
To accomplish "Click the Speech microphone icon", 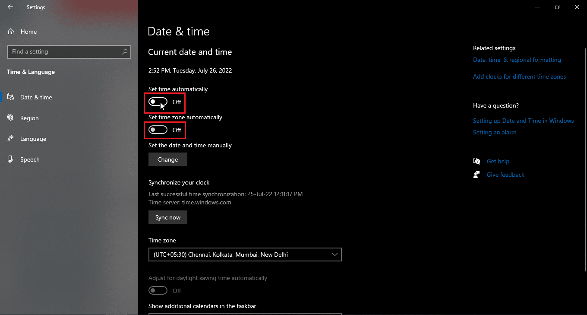I will [x=11, y=159].
